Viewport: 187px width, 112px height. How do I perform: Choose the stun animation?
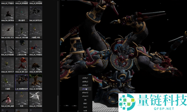(85, 107)
